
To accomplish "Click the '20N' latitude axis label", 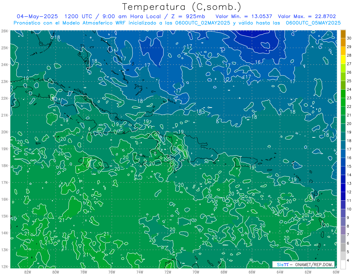I will pos(4,132).
